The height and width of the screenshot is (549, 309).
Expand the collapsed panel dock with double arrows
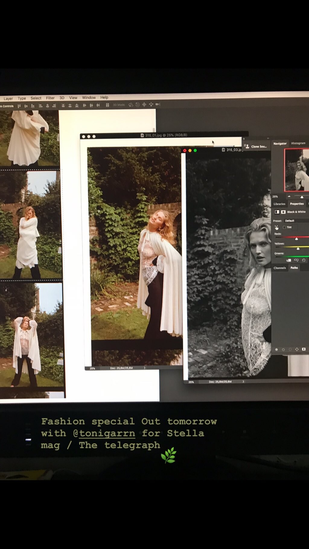click(268, 138)
